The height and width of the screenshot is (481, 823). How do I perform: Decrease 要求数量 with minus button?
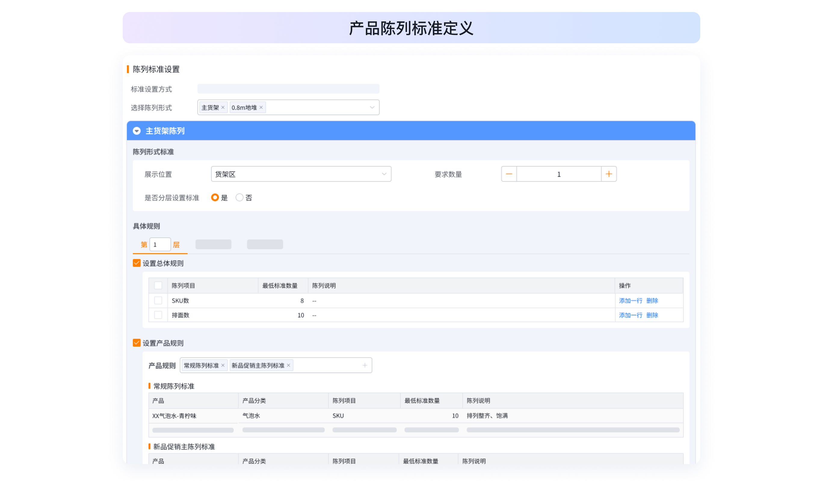coord(509,174)
